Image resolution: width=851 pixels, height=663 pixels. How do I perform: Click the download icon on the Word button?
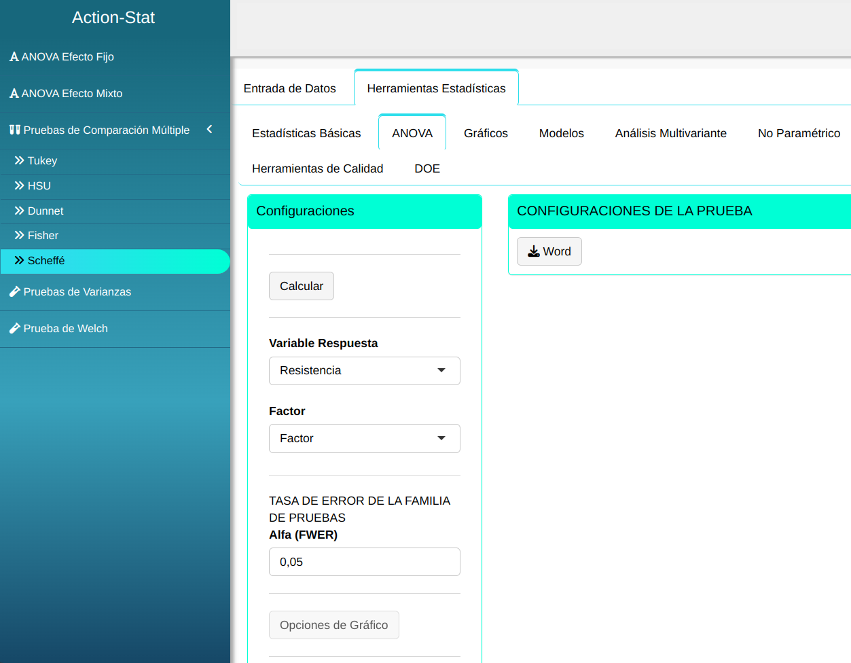pyautogui.click(x=534, y=251)
